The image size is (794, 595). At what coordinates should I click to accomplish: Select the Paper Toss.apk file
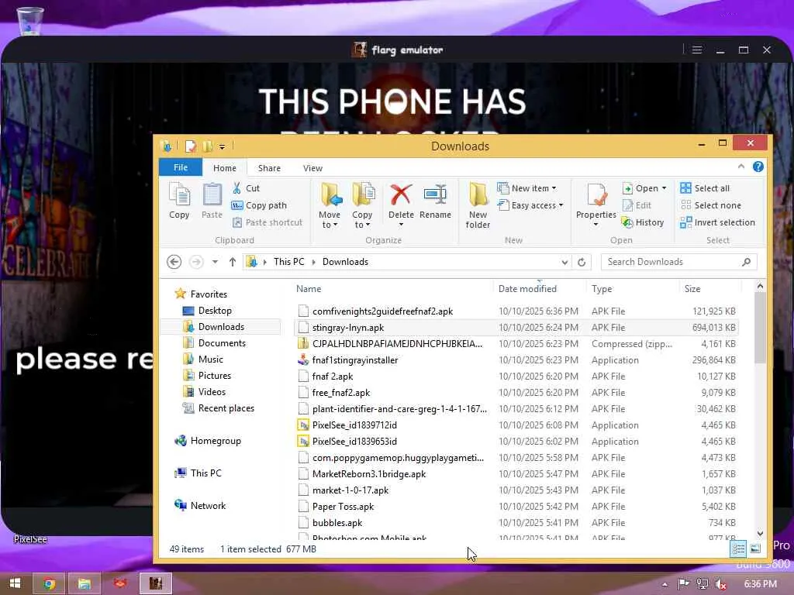[x=516, y=507]
